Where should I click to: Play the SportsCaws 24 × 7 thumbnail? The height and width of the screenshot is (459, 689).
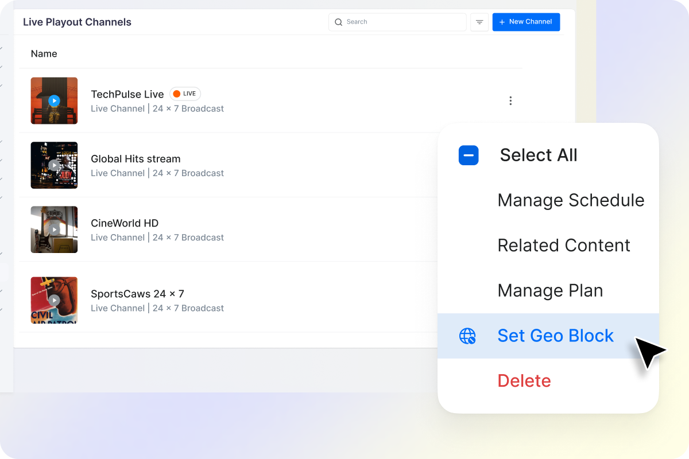click(54, 300)
